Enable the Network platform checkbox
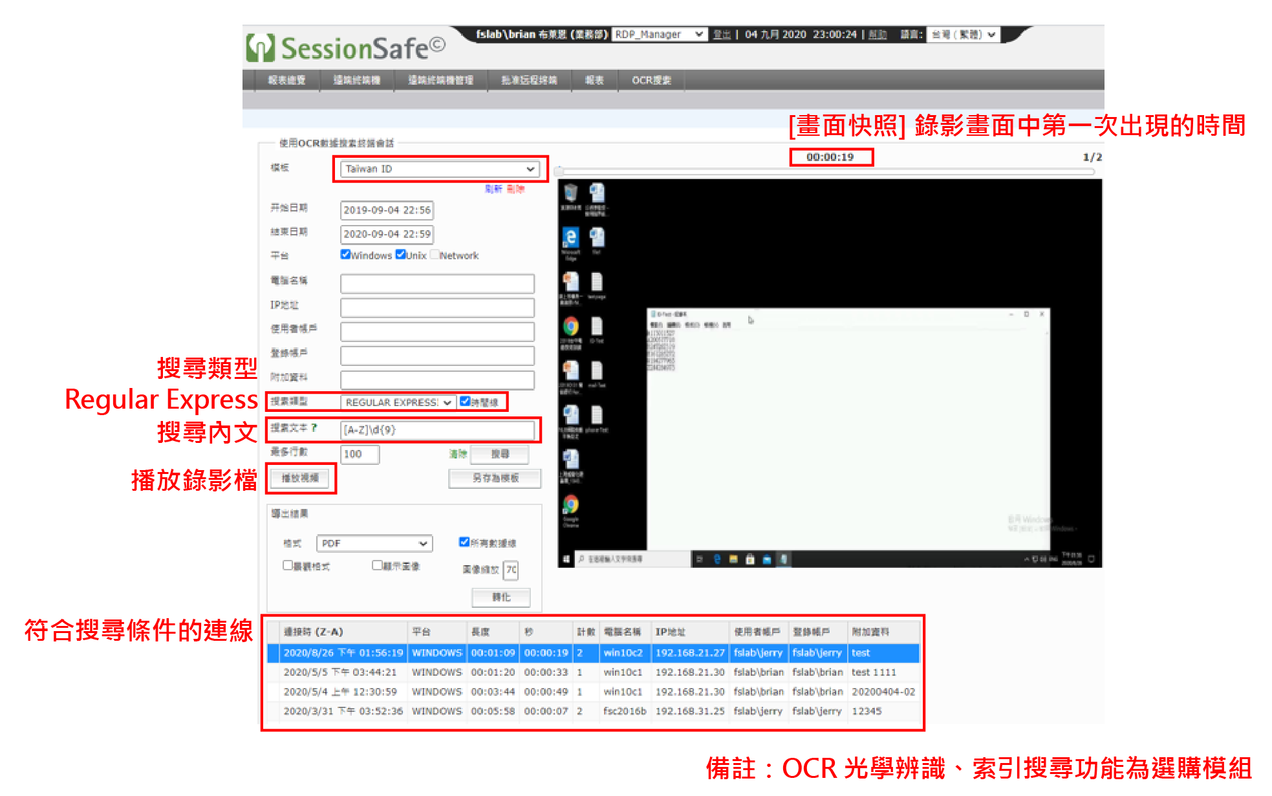 pyautogui.click(x=435, y=255)
